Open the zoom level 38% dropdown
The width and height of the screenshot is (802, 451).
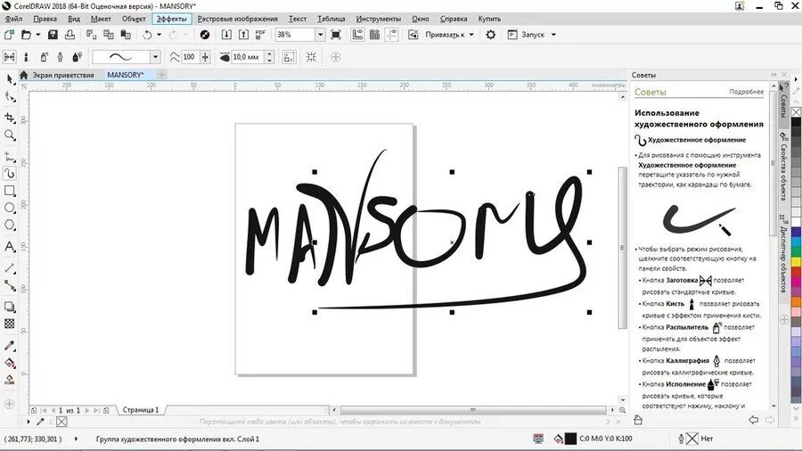click(320, 35)
